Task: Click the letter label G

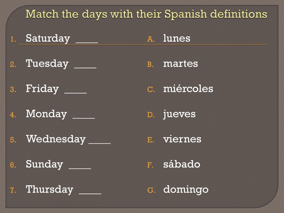Action: (x=151, y=190)
